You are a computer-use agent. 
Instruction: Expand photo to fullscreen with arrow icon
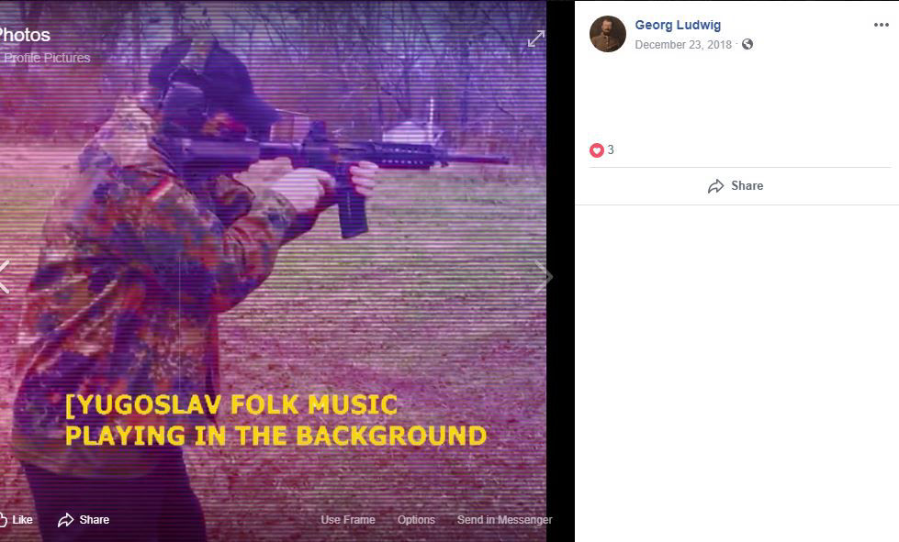[x=536, y=39]
